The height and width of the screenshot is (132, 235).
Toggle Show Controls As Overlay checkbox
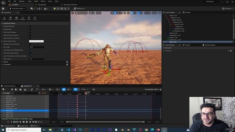[x=30, y=38]
